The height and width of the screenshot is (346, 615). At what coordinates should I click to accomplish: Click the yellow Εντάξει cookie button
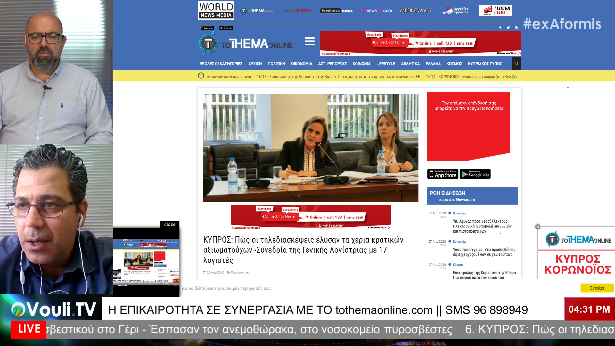click(x=597, y=288)
